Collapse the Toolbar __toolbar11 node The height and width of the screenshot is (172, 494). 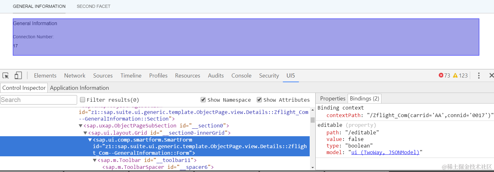[95, 160]
